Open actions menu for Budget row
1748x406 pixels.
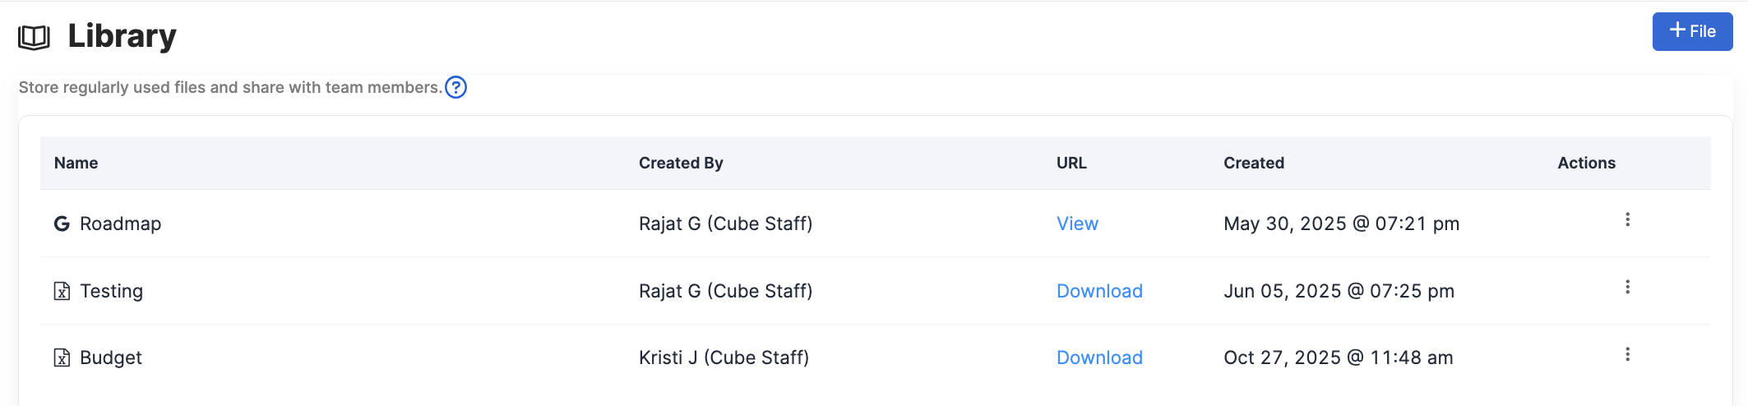[1627, 354]
